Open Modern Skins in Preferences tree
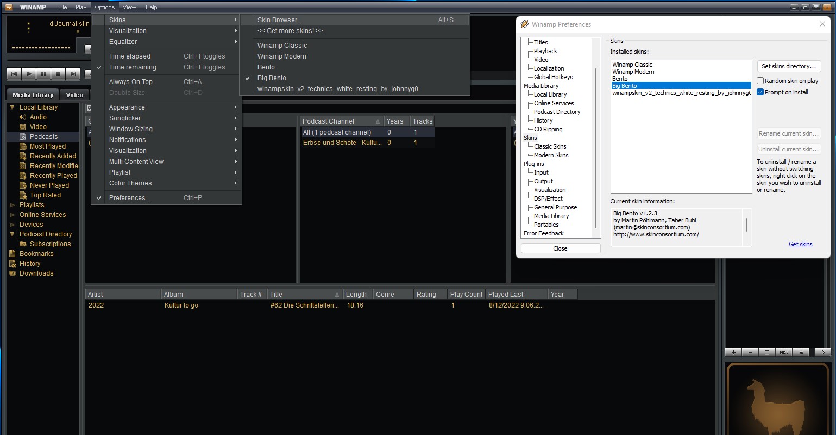Screen dimensions: 836x435 551,155
